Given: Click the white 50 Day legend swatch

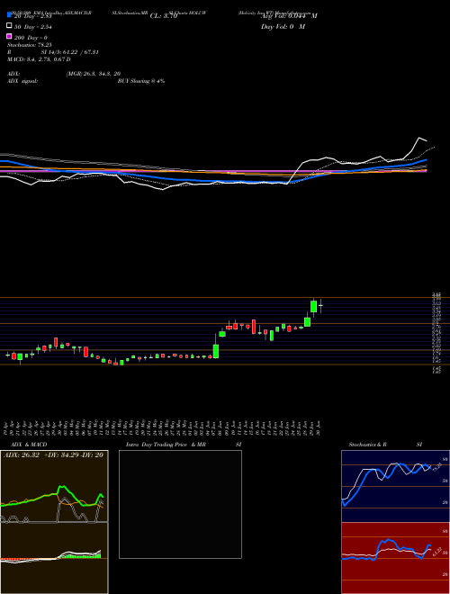Looking at the screenshot, I should tap(9, 26).
